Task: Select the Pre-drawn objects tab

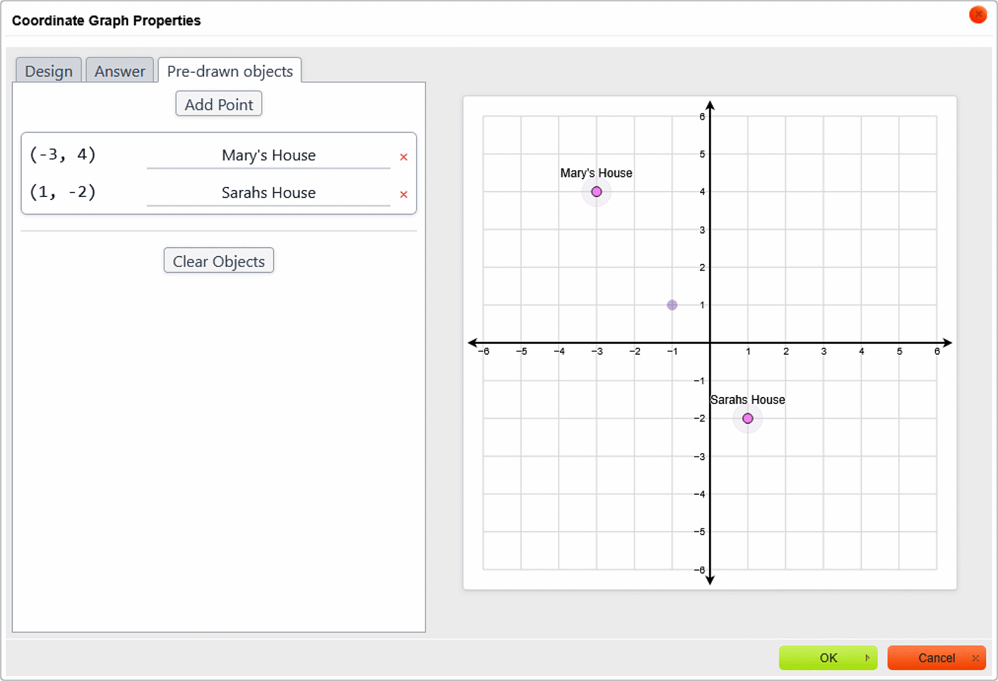Action: point(230,71)
